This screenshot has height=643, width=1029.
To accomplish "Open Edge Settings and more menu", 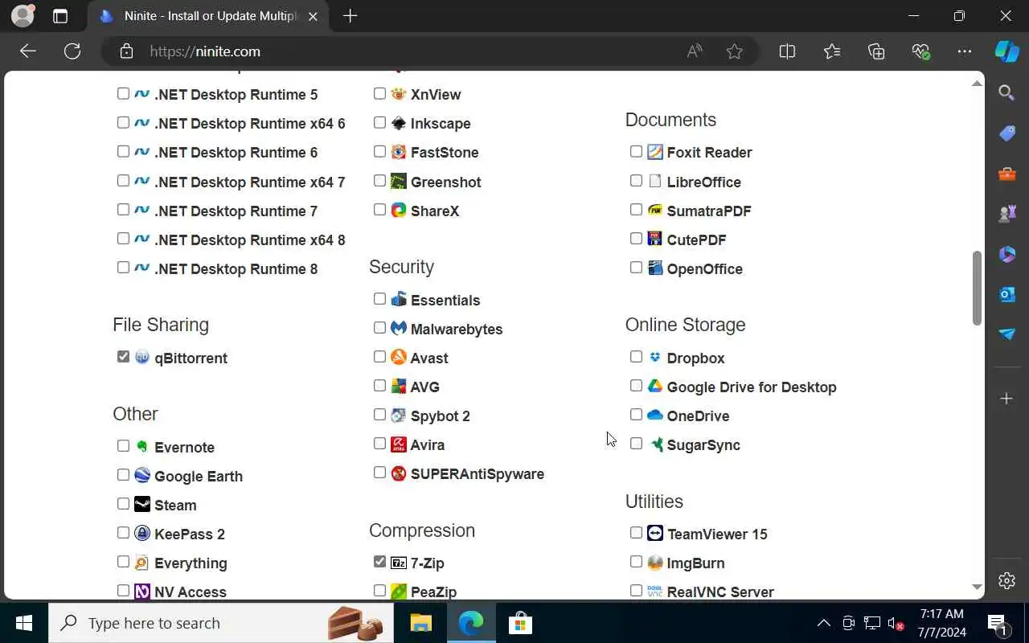I will [x=965, y=51].
